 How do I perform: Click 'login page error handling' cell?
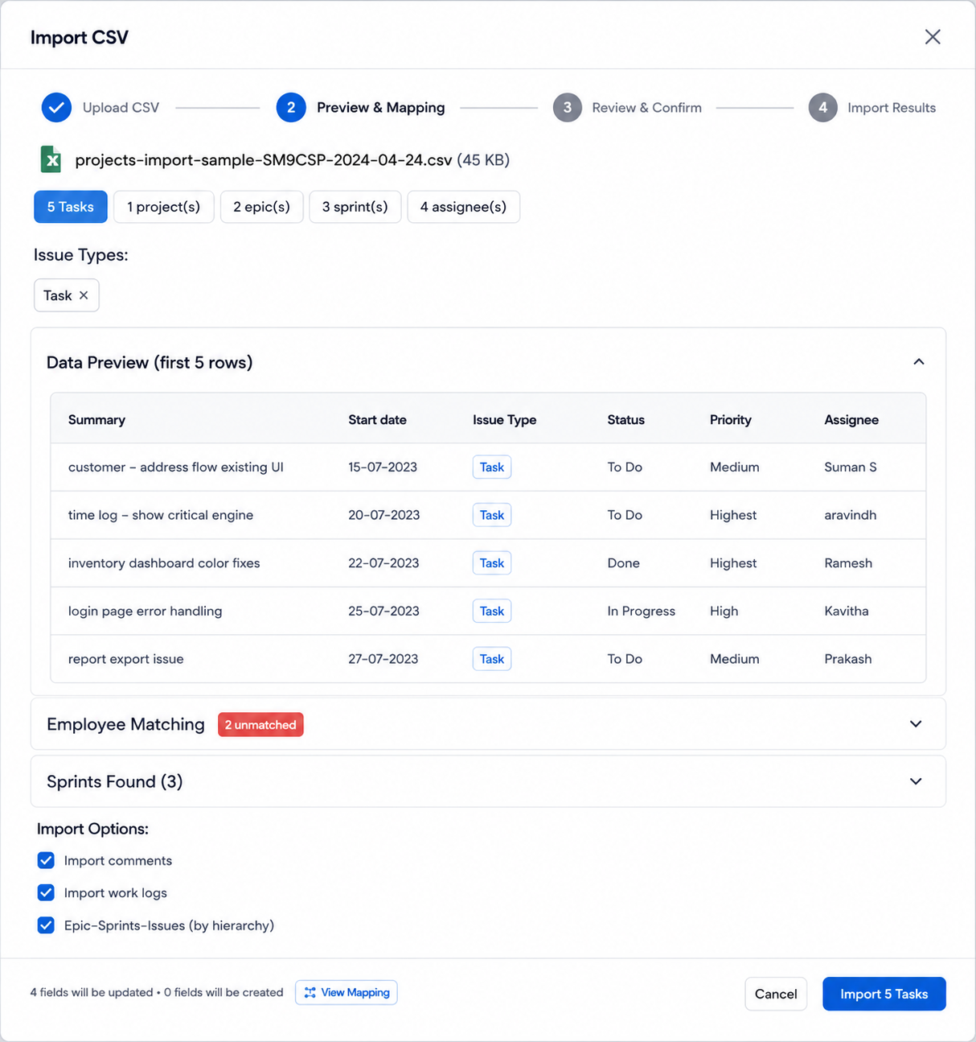146,611
